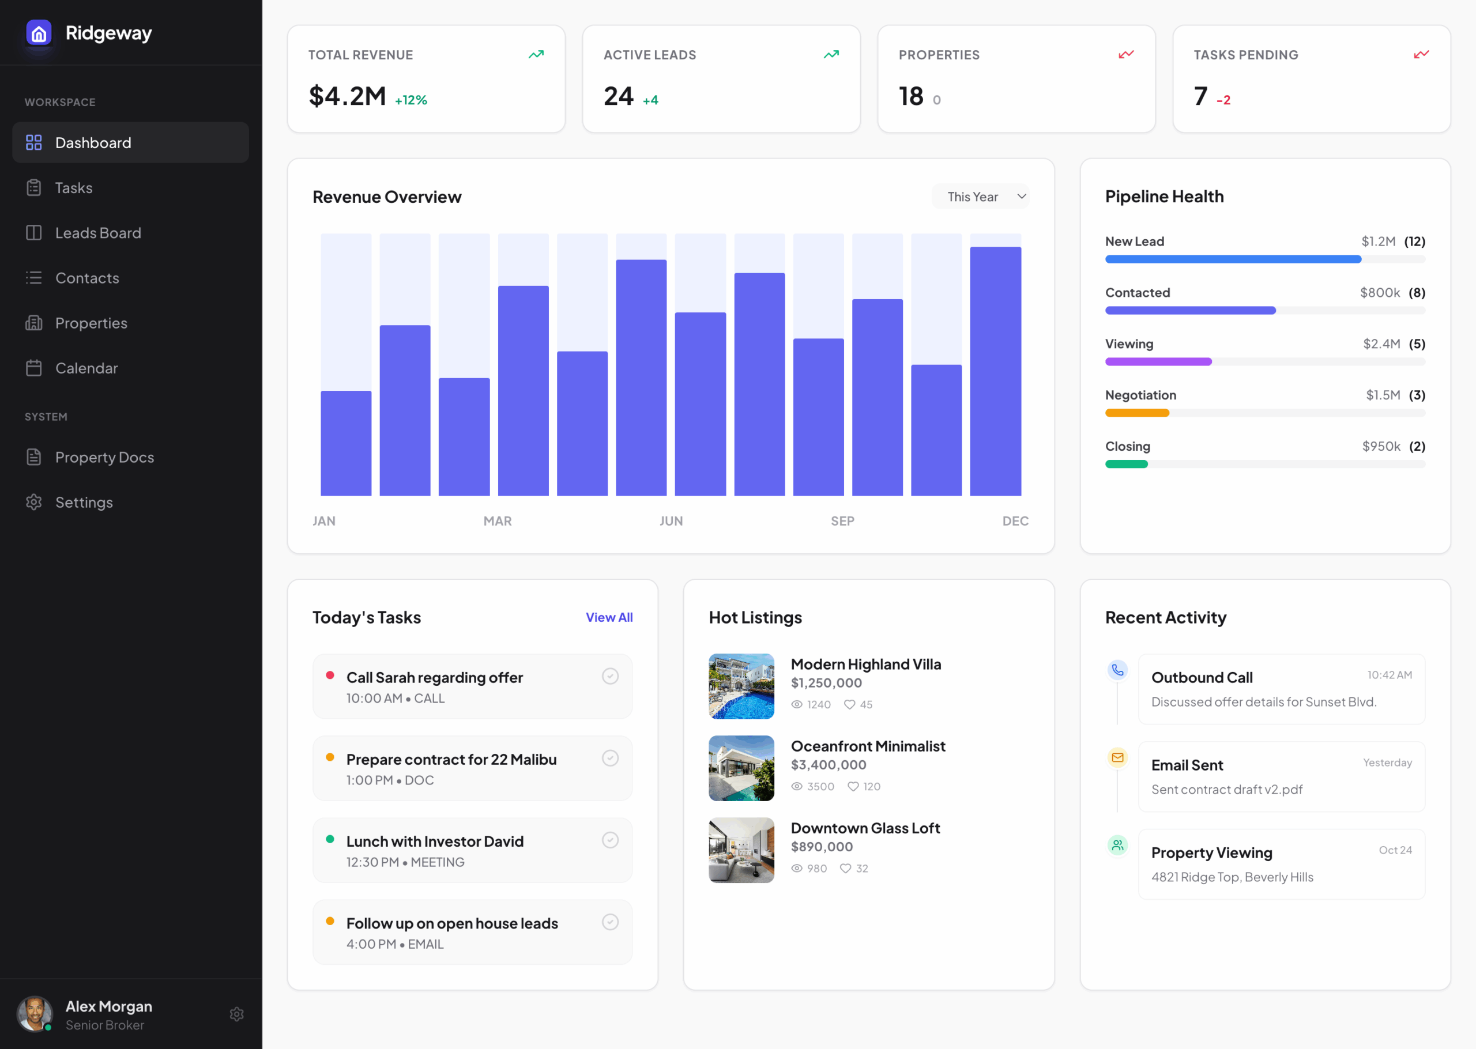Screen dimensions: 1476x1049
Task: Open the Downtown Glass Loft listing title
Action: [x=865, y=828]
